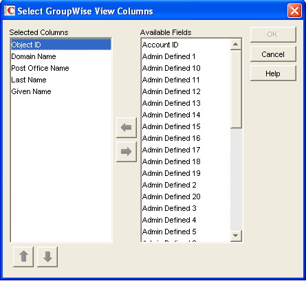
Task: Select the Admin Defined 12 field
Action: click(186, 91)
